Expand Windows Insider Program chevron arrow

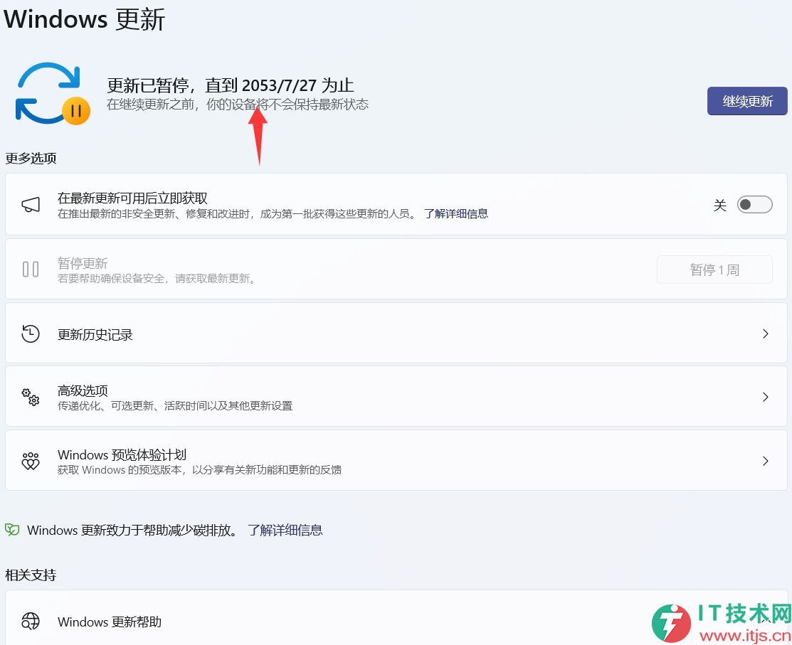coord(766,461)
